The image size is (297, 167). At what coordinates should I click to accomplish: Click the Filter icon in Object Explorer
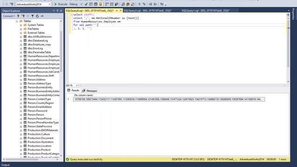32,16
